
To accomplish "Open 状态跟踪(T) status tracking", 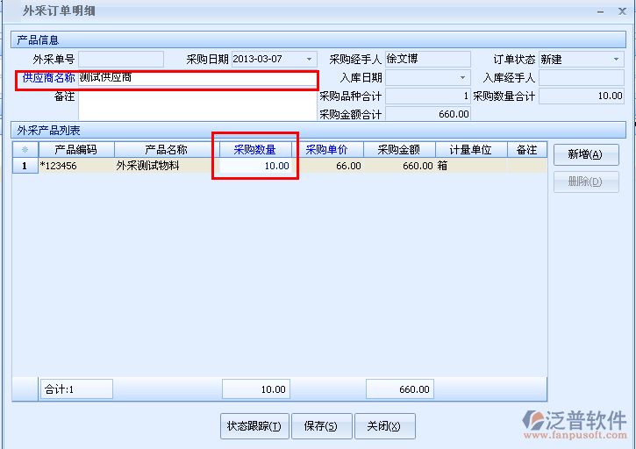I will coord(254,426).
